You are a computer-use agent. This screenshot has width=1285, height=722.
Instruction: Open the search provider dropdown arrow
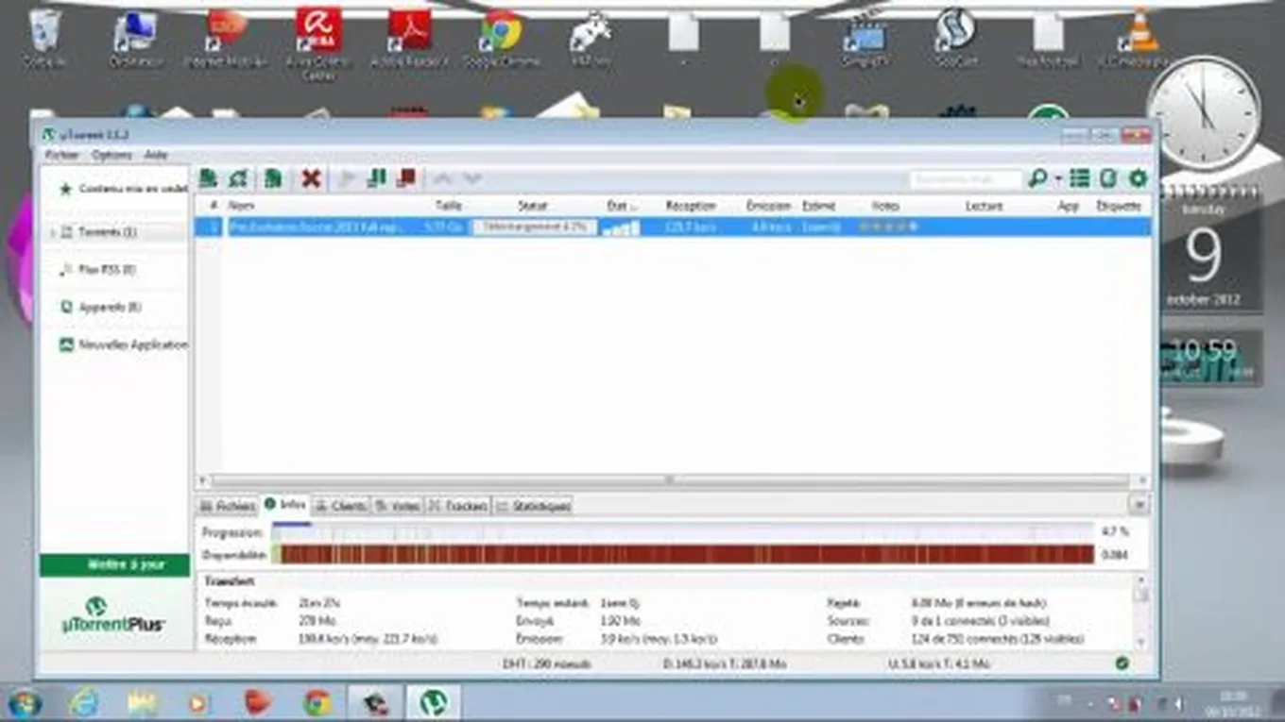tap(1058, 178)
